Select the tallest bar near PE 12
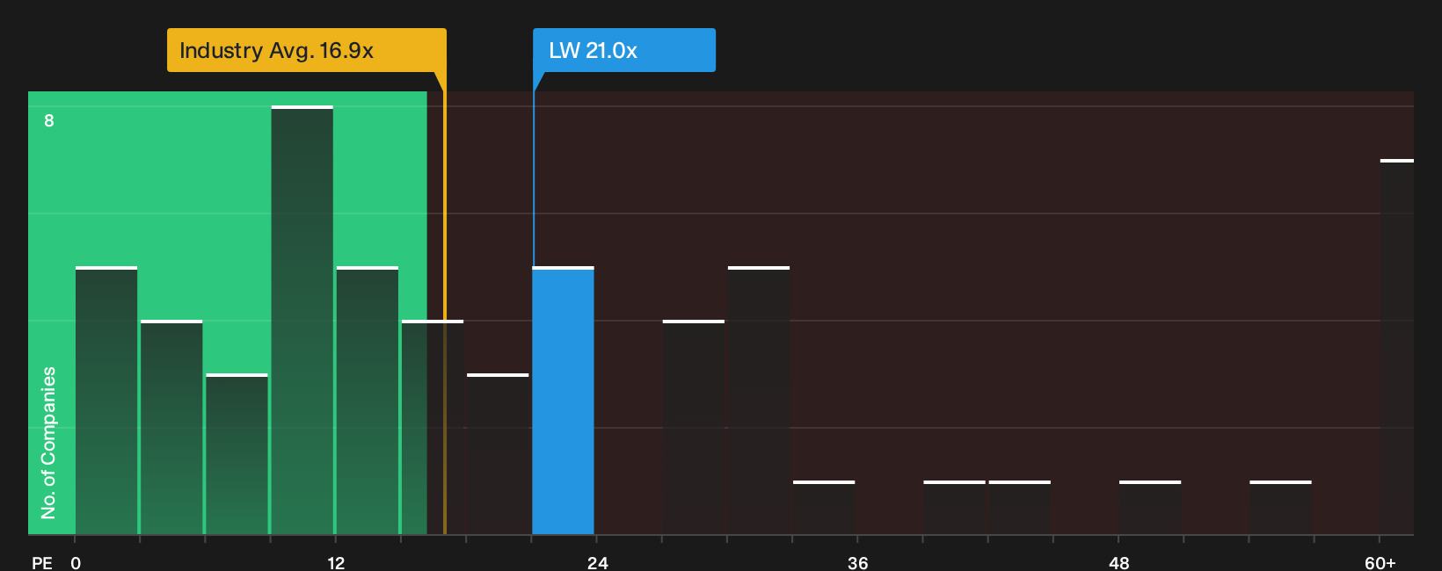 coord(302,320)
